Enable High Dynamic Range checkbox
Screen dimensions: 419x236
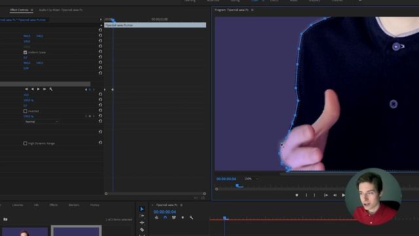(26, 144)
